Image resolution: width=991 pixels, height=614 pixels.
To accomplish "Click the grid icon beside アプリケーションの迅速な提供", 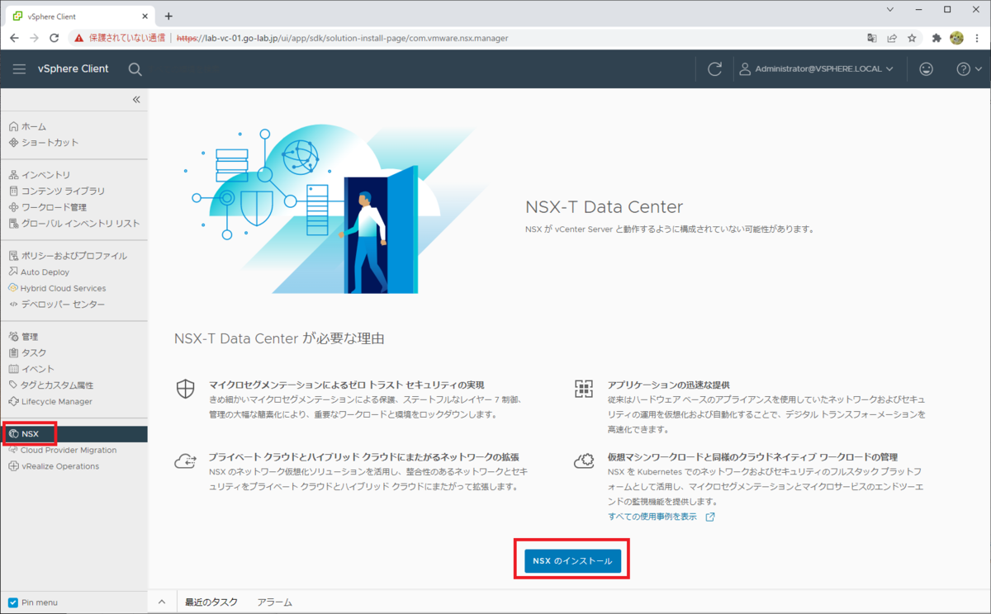I will click(584, 389).
